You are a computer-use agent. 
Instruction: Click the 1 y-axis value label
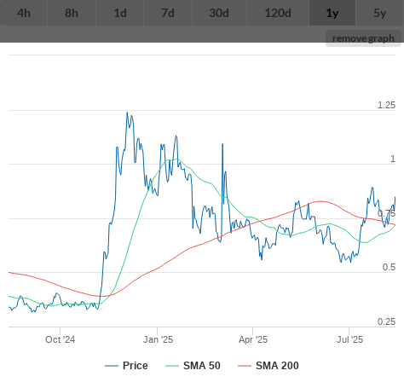point(393,159)
